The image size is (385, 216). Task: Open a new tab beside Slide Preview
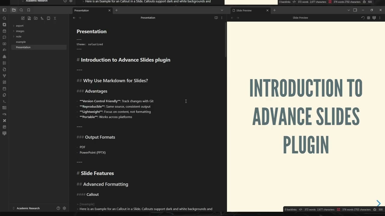pos(274,10)
